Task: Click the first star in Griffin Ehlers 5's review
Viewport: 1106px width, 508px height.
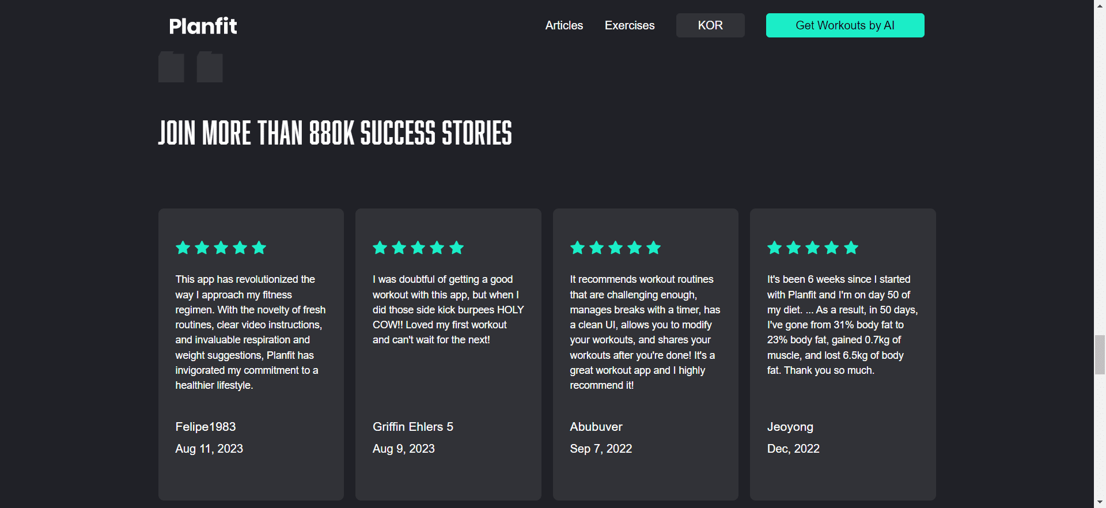Action: point(380,248)
